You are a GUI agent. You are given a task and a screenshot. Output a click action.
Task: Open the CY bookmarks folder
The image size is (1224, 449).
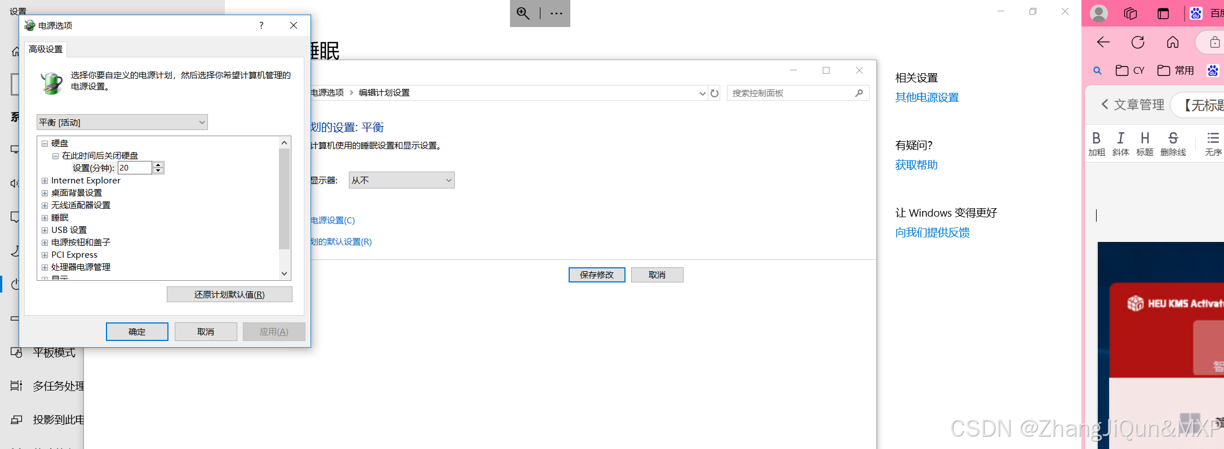(x=1130, y=70)
